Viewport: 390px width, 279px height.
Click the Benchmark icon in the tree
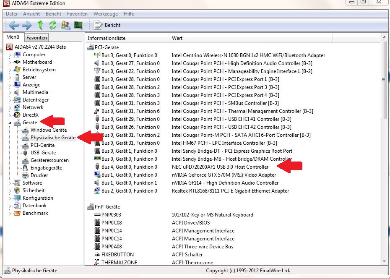tap(17, 213)
